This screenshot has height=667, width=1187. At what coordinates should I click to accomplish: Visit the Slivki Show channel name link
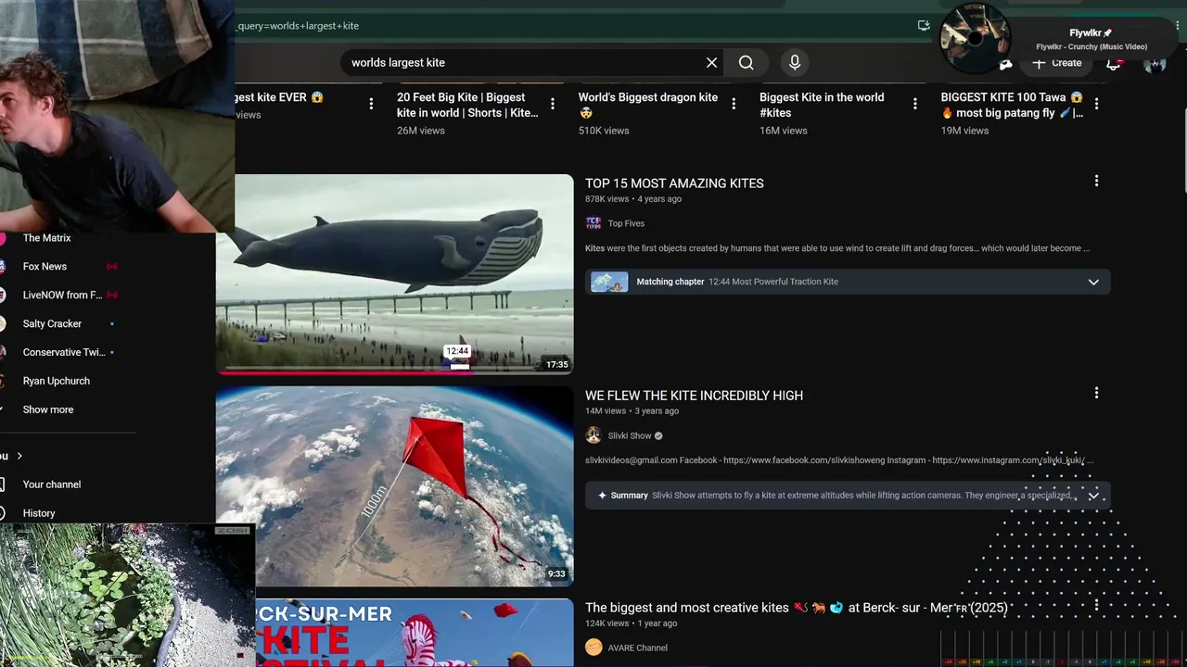tap(630, 435)
